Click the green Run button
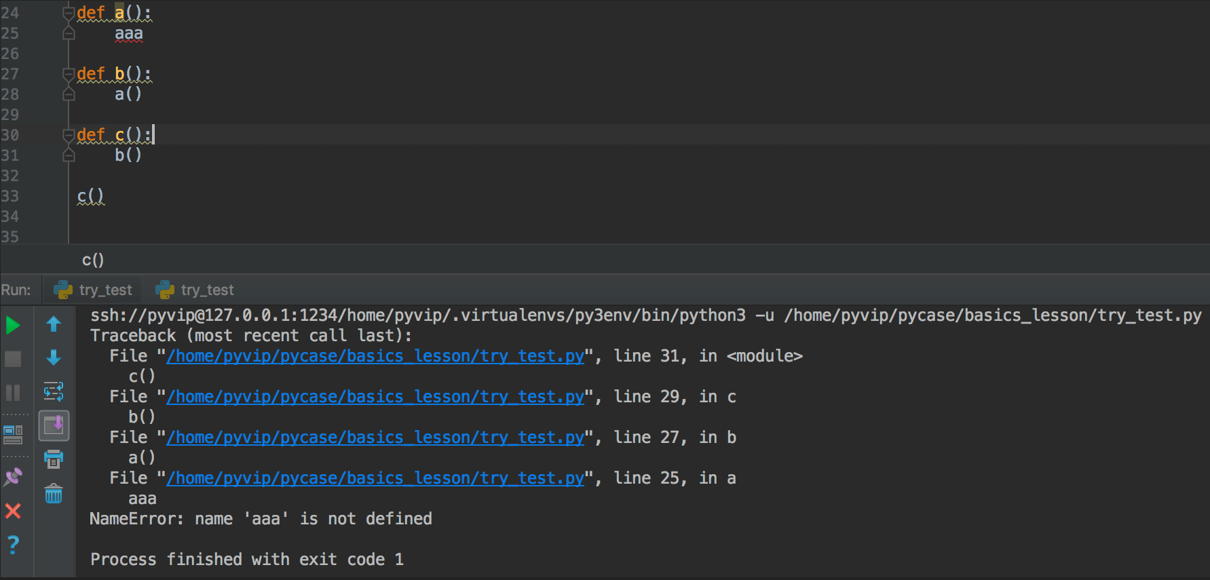 [13, 326]
